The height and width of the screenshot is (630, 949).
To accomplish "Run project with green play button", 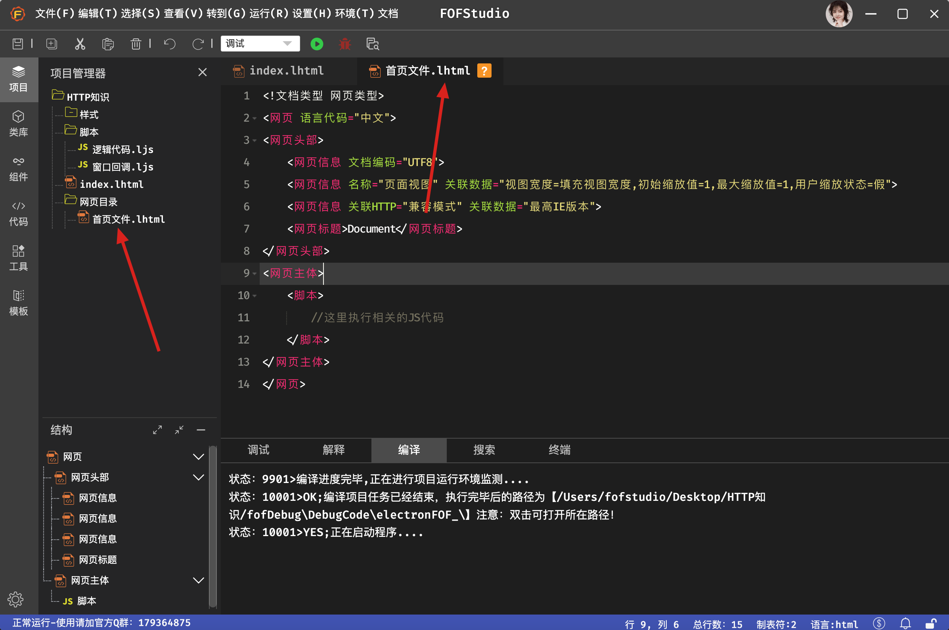I will coord(317,44).
